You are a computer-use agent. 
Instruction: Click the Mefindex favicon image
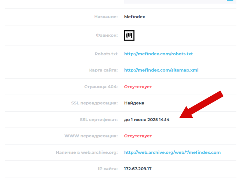click(129, 35)
